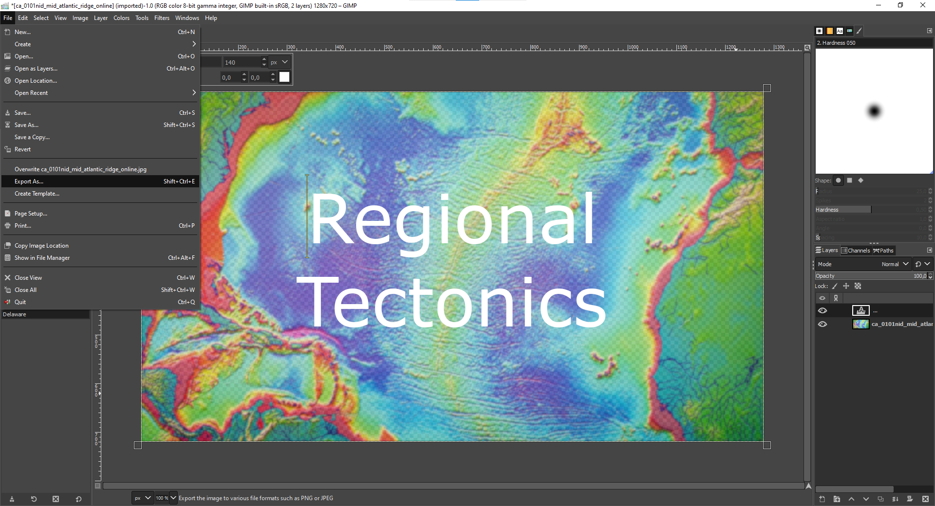The height and width of the screenshot is (506, 935).
Task: Toggle lock position and size
Action: pos(846,286)
